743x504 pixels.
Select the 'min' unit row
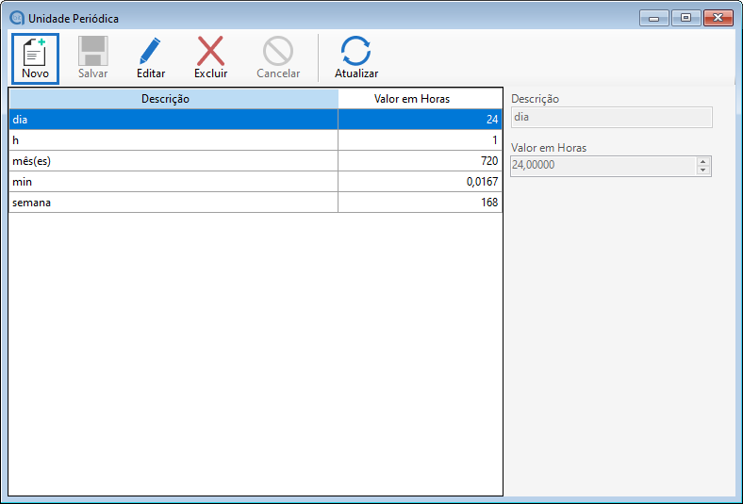pyautogui.click(x=173, y=182)
